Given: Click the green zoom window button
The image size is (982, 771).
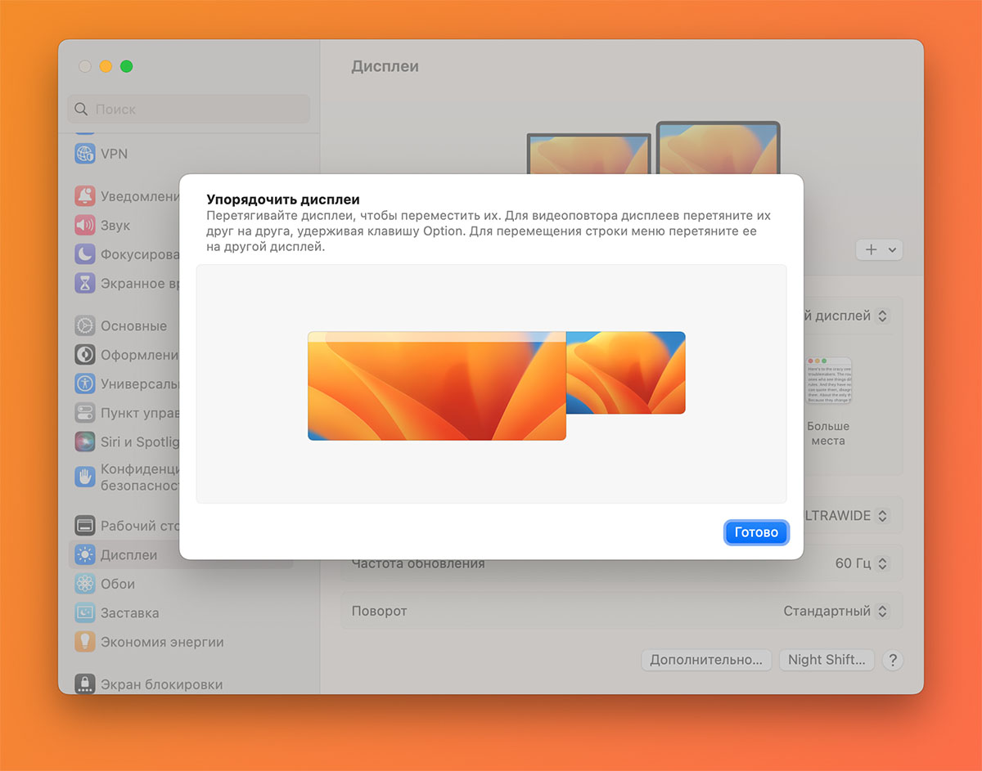Looking at the screenshot, I should coord(126,66).
